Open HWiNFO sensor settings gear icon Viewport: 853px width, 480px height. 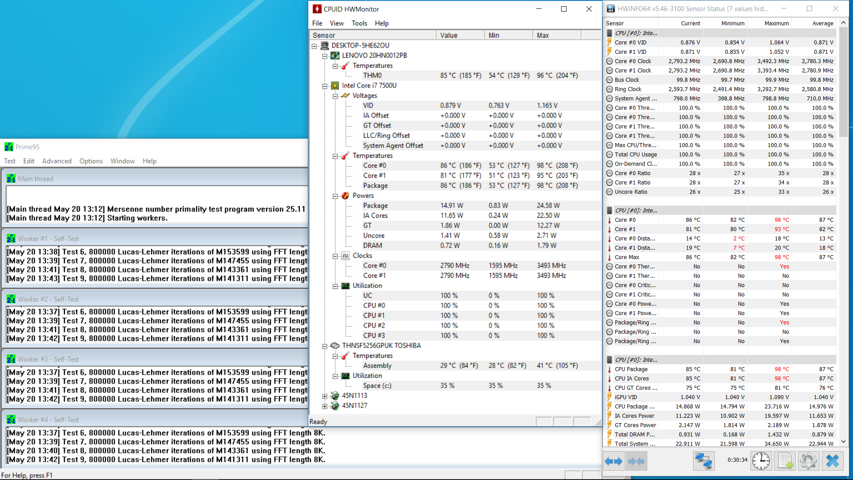point(808,461)
